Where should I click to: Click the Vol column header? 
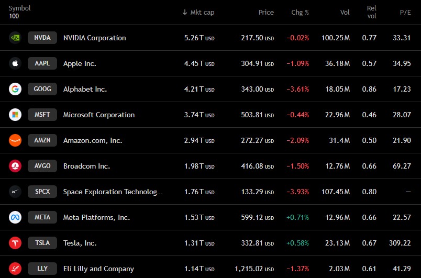pyautogui.click(x=345, y=13)
